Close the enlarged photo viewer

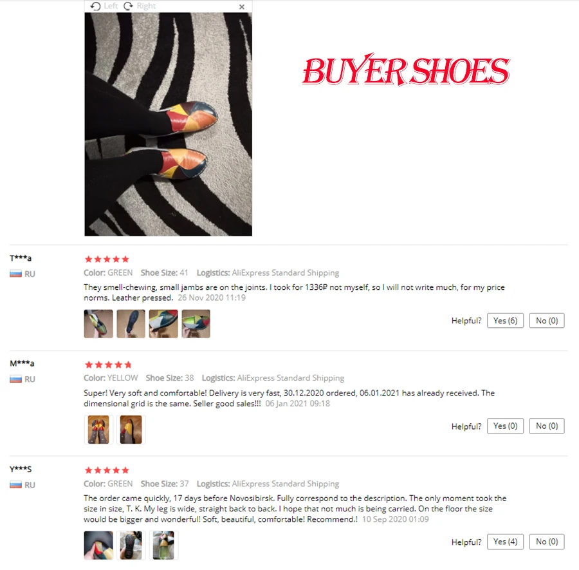coord(242,6)
